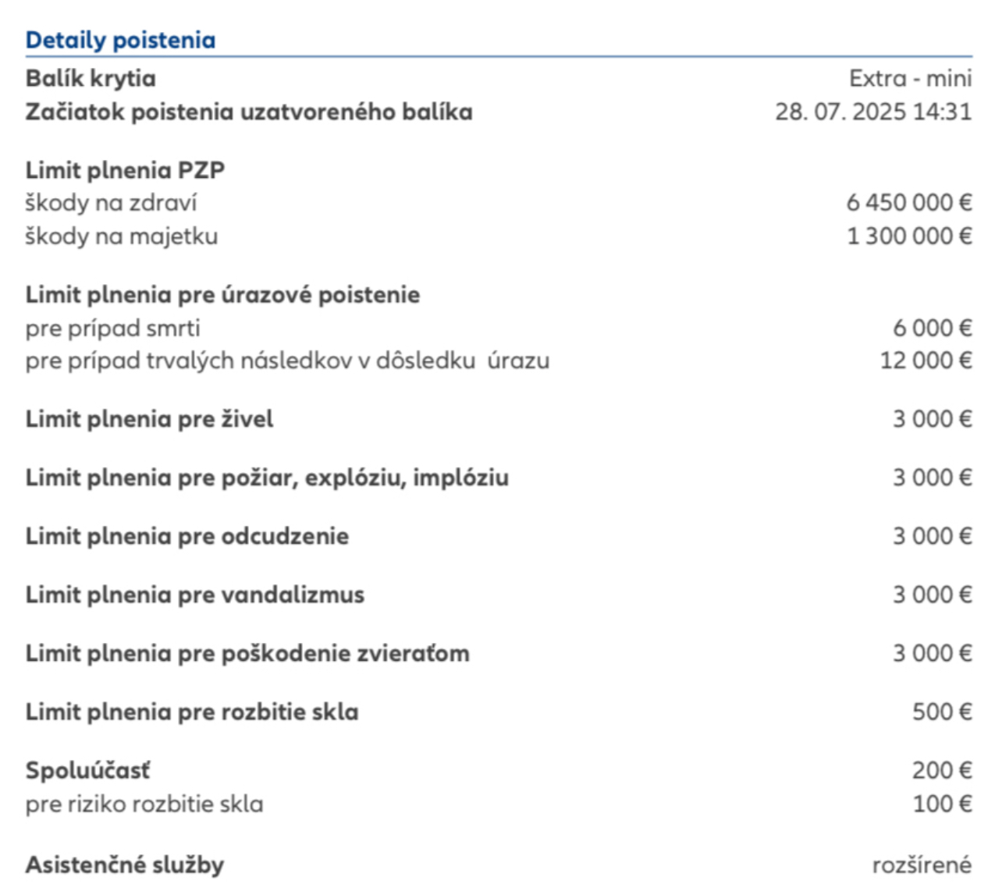Select the "škody na majetku" row label
The width and height of the screenshot is (1002, 891).
pos(121,236)
